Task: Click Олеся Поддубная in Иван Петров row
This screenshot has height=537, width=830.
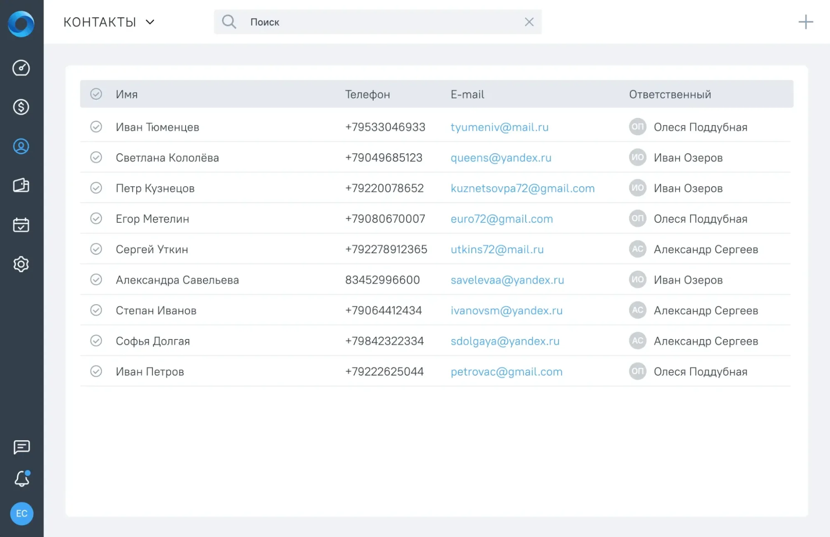Action: [700, 371]
